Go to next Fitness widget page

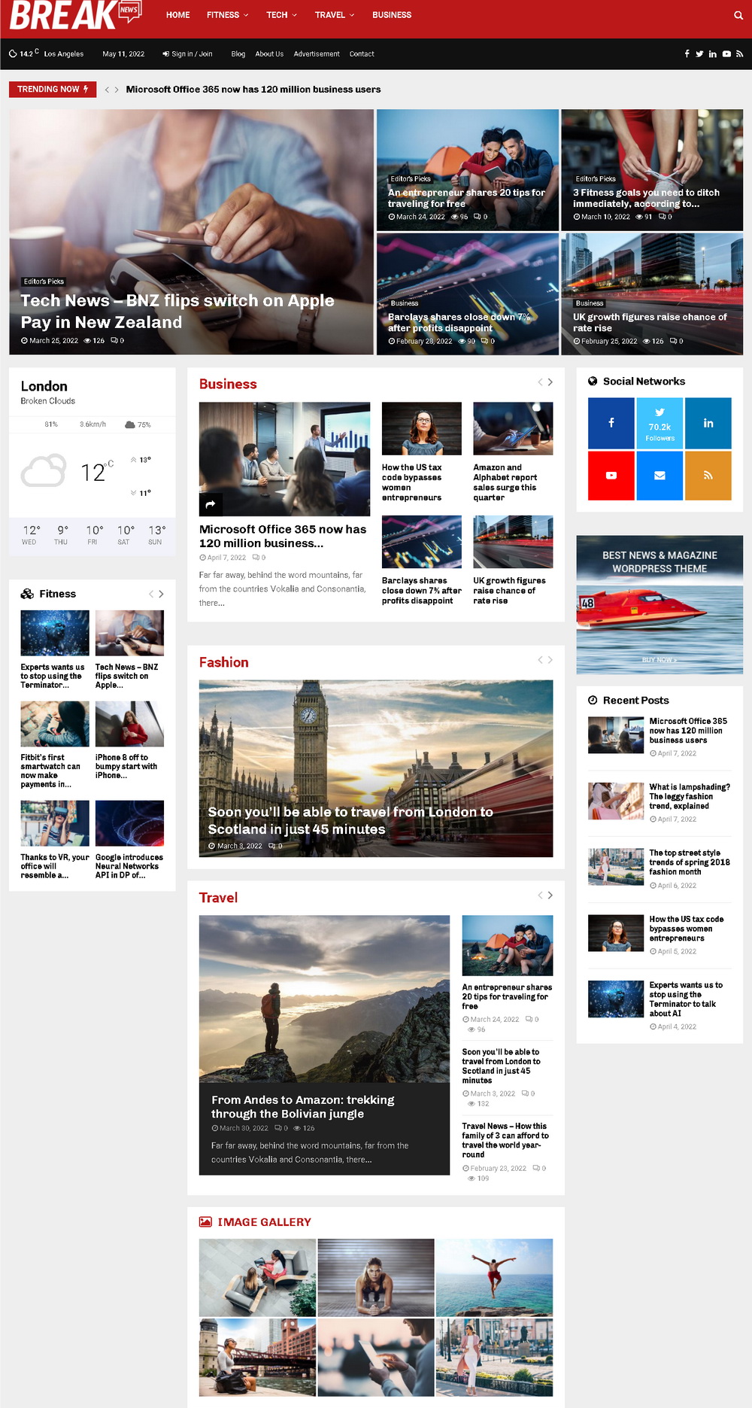click(161, 594)
